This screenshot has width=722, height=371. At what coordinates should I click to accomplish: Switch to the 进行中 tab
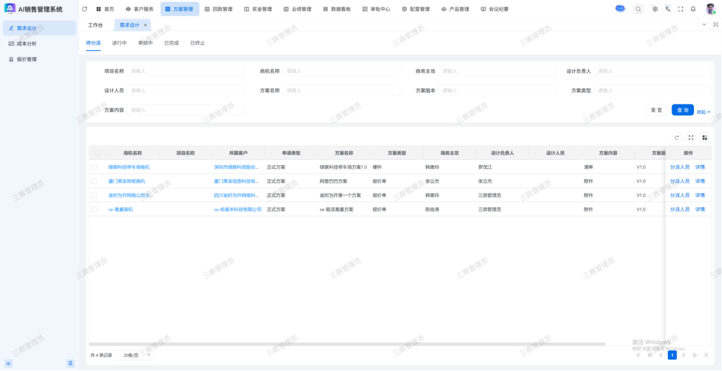tap(119, 43)
